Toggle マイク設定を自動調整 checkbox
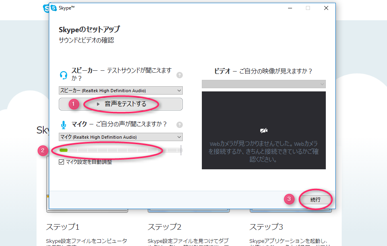Screen dimensions: 387x246 click(62, 162)
